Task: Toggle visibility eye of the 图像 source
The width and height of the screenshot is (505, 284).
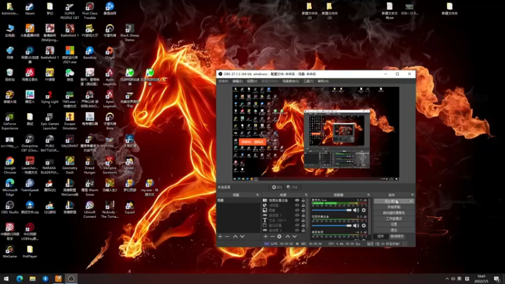Action: click(297, 210)
